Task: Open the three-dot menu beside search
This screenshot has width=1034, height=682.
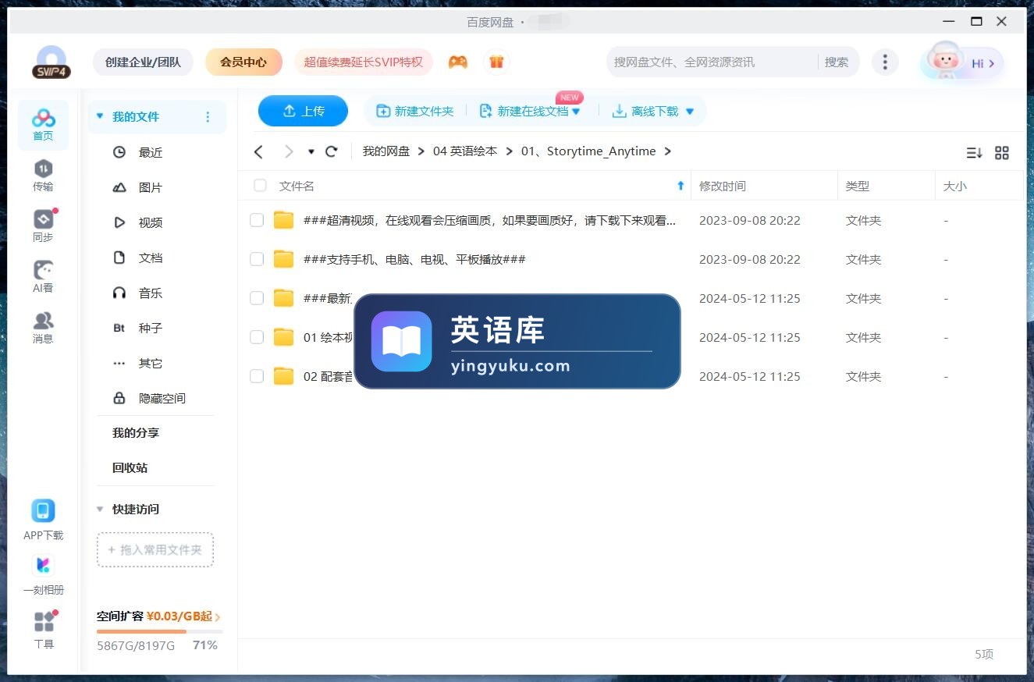Action: click(x=884, y=62)
